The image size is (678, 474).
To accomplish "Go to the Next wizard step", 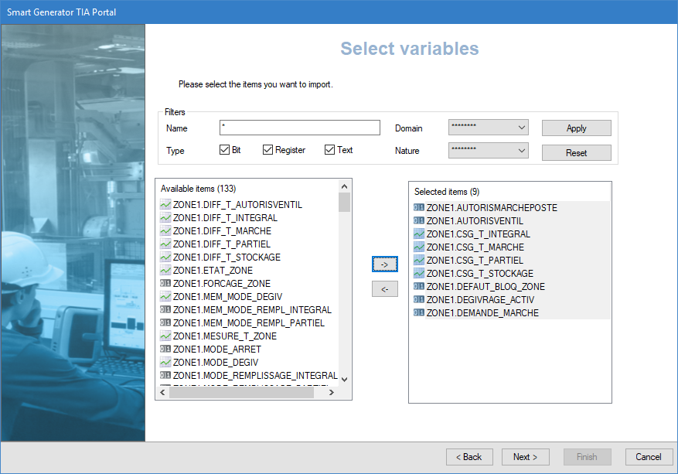I will point(525,457).
